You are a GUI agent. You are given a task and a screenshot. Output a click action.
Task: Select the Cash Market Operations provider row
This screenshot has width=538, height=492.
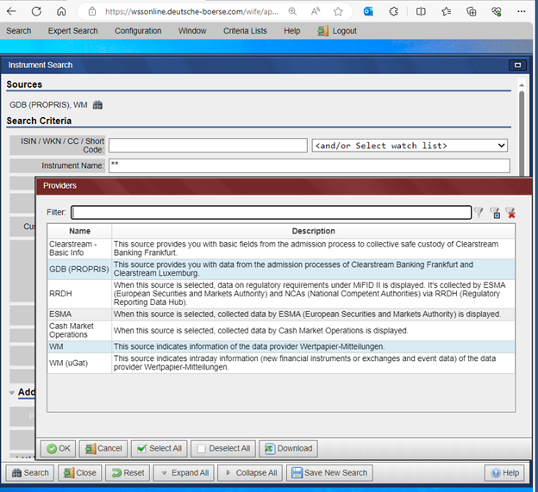[281, 331]
